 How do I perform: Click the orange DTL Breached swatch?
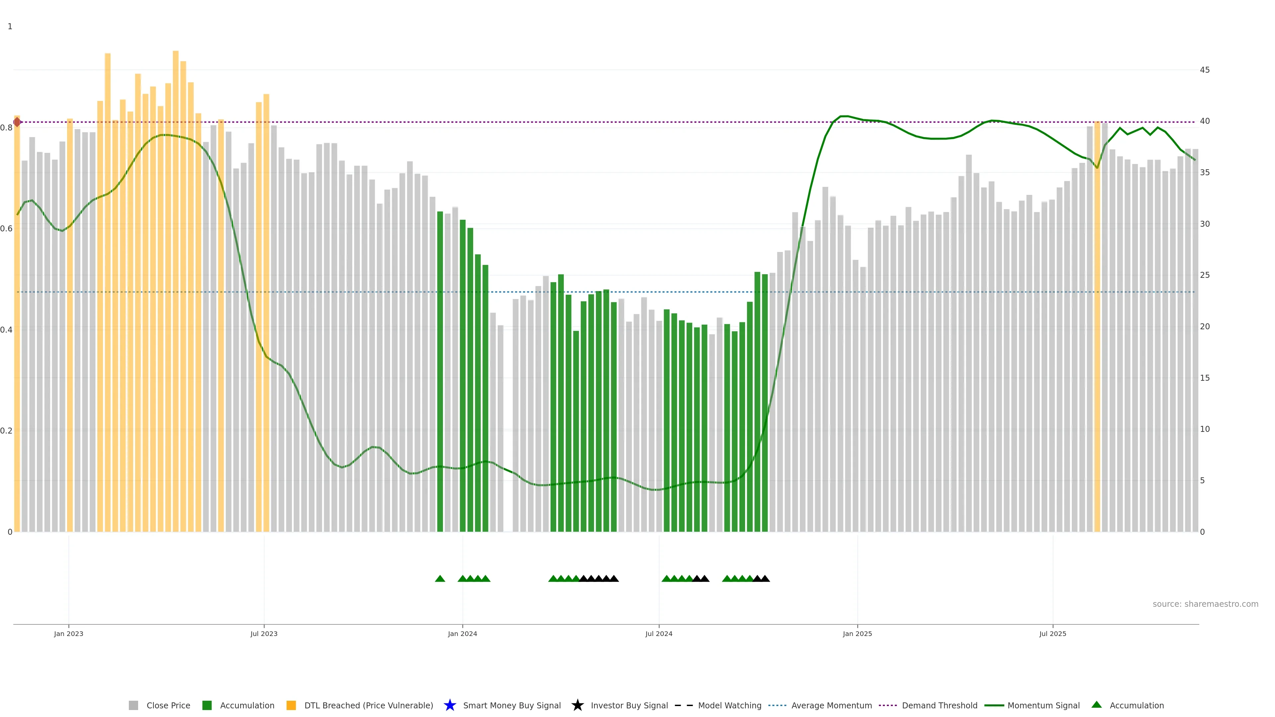[x=291, y=705]
